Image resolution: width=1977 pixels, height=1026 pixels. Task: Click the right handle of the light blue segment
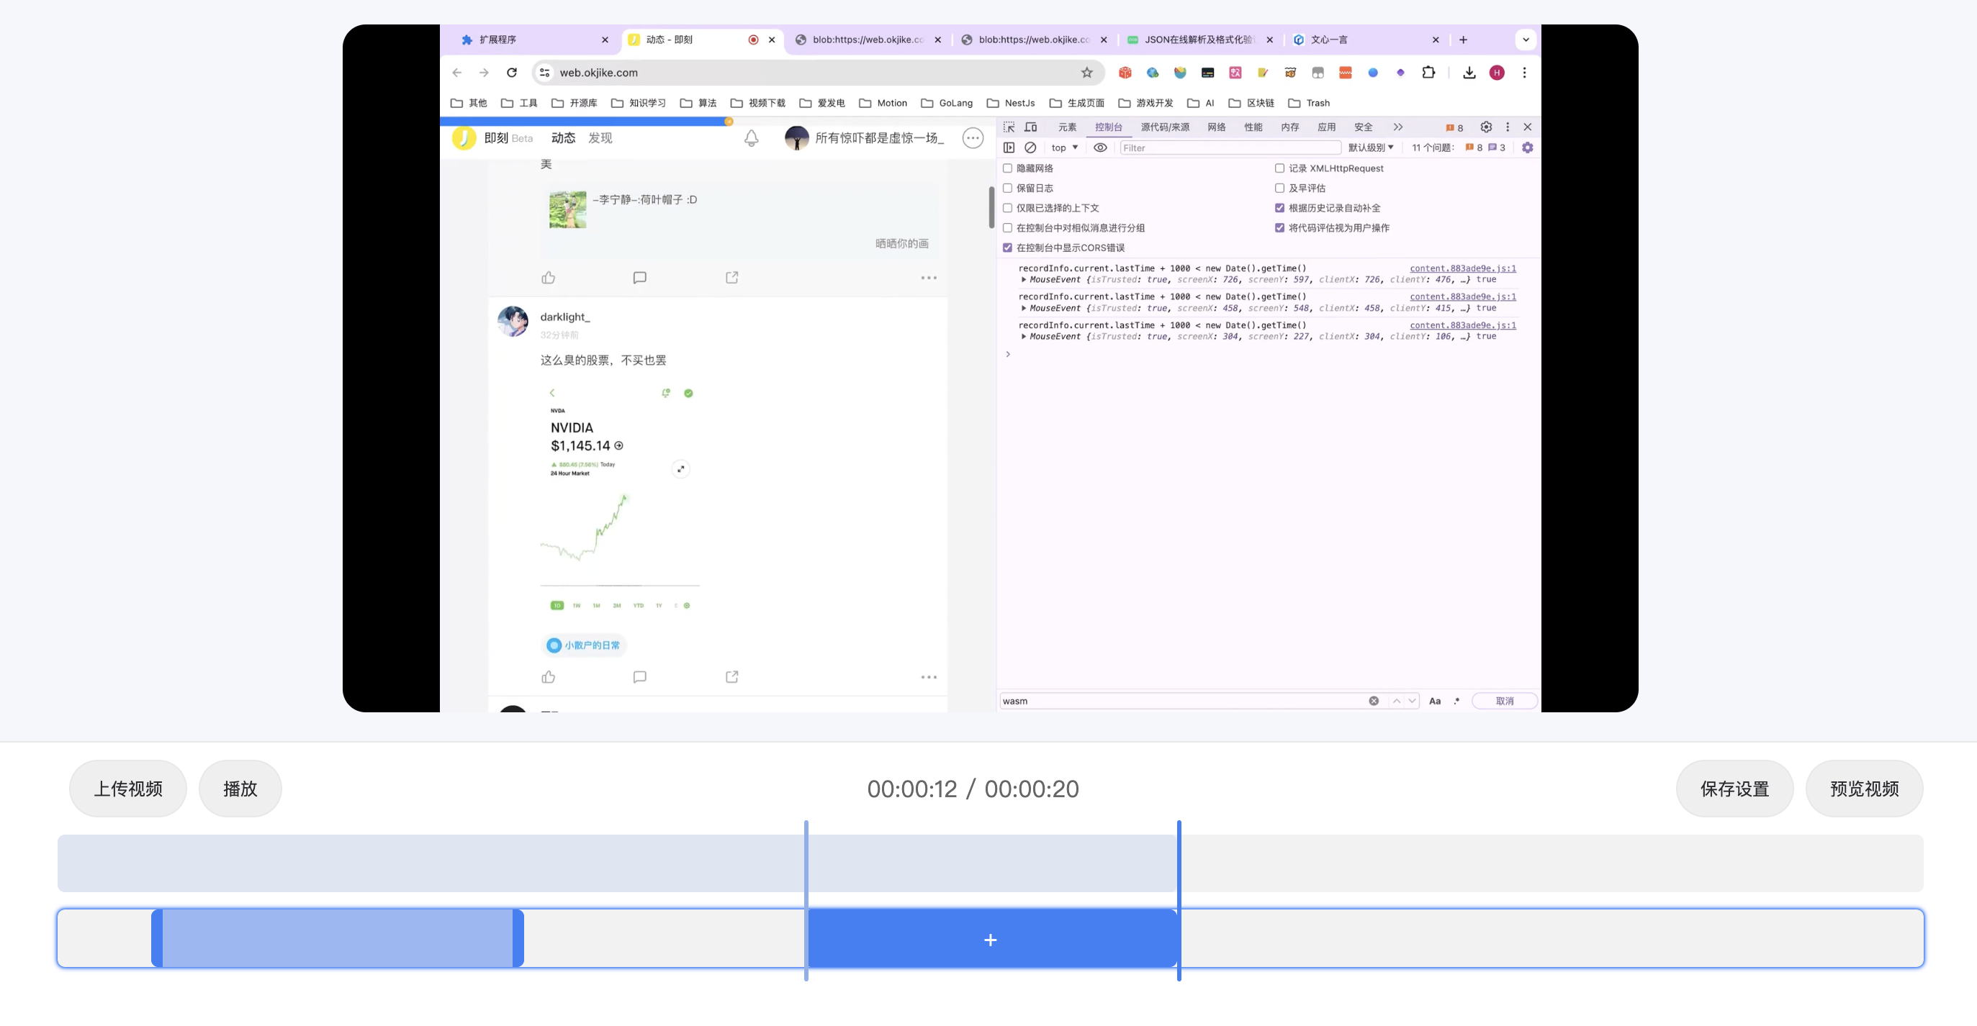518,938
